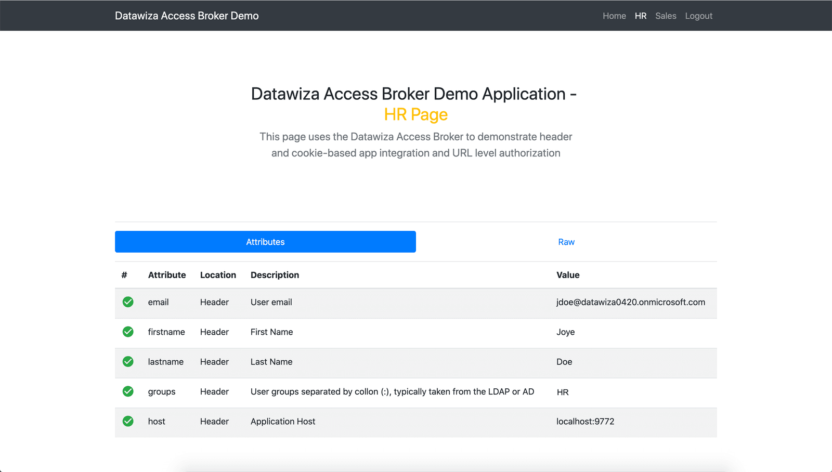Open the Home navigation link
Image resolution: width=832 pixels, height=472 pixels.
[x=614, y=16]
